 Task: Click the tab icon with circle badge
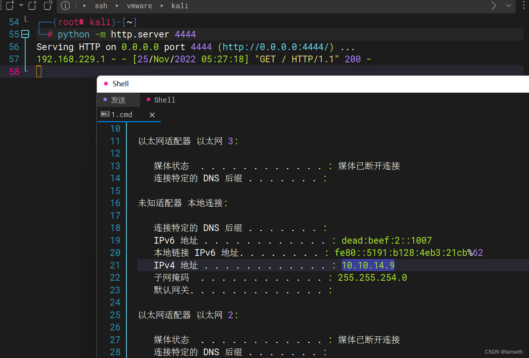[48, 6]
